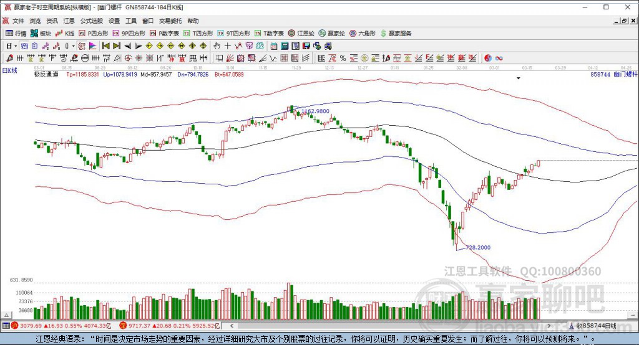Open the 六角形 hexagon tool

pos(363,34)
